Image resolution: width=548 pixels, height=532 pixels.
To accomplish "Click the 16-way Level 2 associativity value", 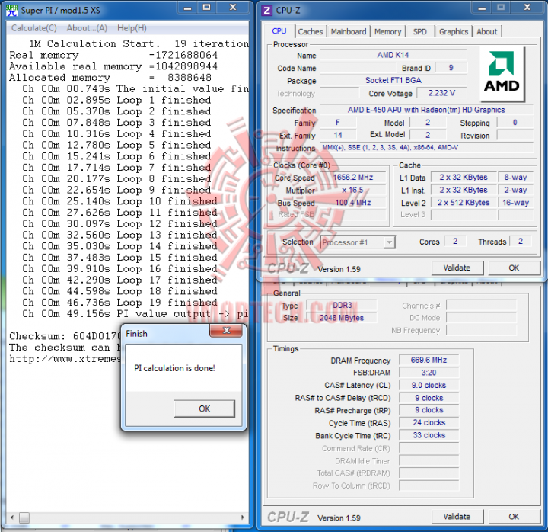I will (x=515, y=202).
